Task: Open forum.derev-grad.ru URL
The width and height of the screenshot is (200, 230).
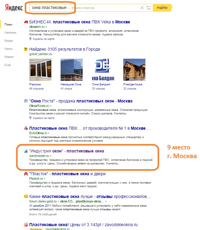Action: [x=43, y=201]
